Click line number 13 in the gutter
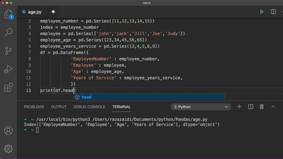283x159 pixels. tap(28, 90)
